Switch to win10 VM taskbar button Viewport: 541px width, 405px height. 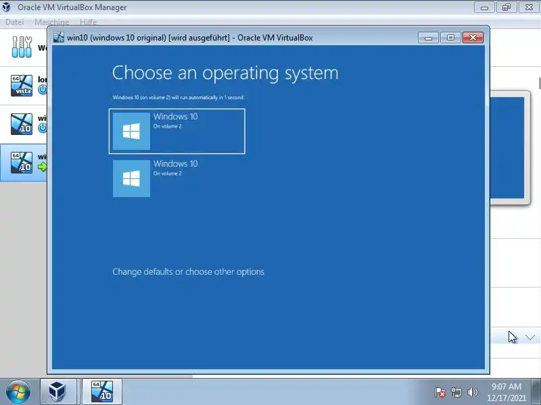102,391
